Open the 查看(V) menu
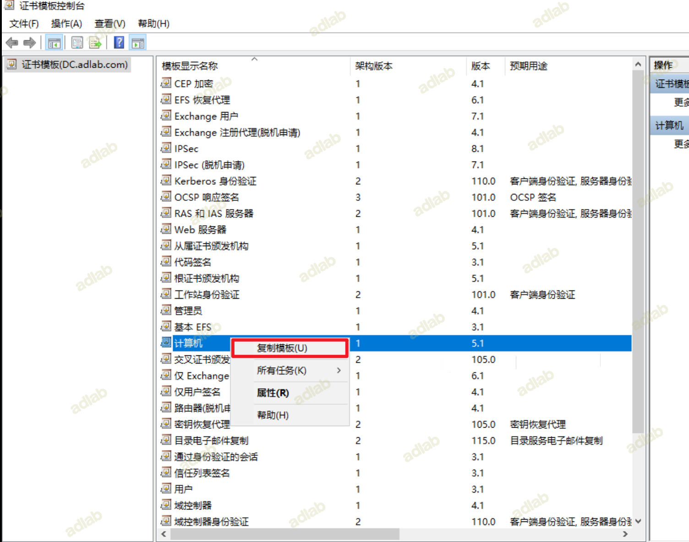Image resolution: width=689 pixels, height=542 pixels. click(x=110, y=24)
